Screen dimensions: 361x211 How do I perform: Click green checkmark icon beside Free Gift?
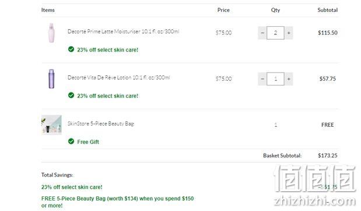point(71,141)
